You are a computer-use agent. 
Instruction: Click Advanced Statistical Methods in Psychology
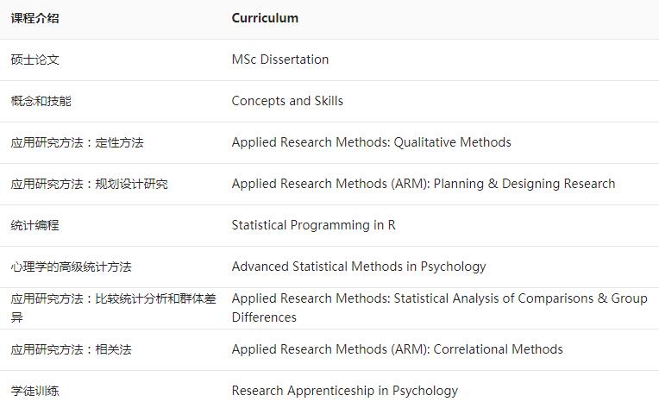coord(359,267)
